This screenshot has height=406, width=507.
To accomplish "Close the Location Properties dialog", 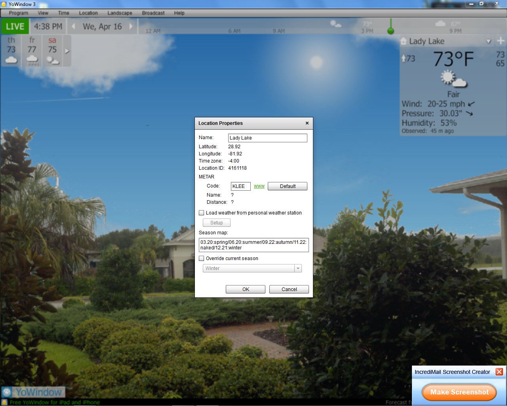I will coord(307,123).
